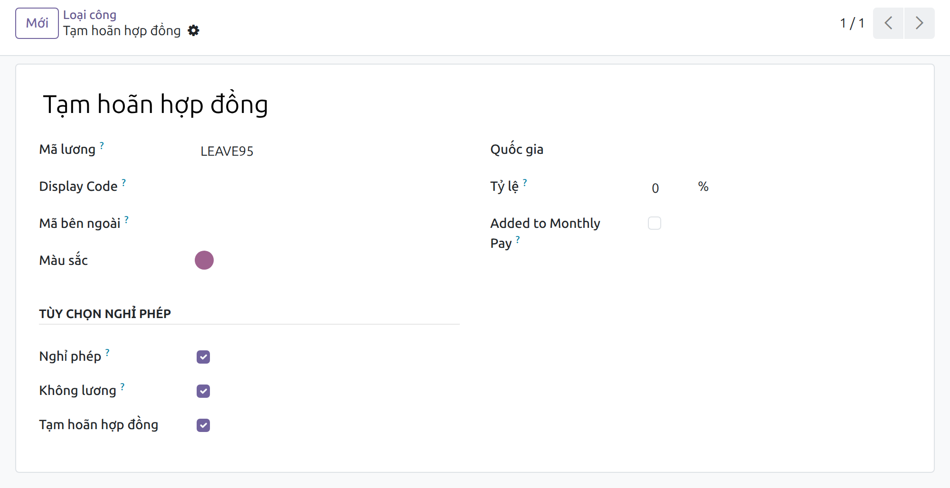Go to previous record arrow
950x488 pixels.
pyautogui.click(x=888, y=23)
